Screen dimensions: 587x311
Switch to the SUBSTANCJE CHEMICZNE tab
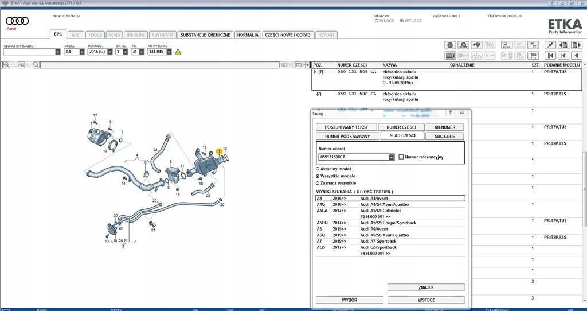coord(205,35)
